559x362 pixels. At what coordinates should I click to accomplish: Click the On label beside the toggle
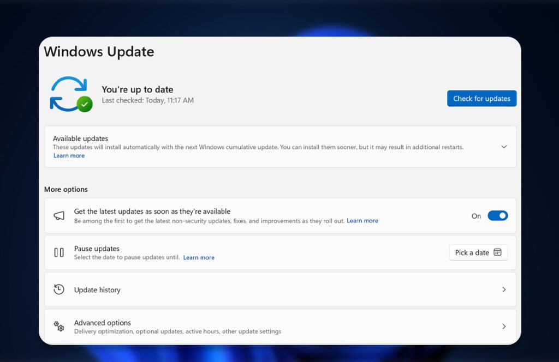point(476,216)
